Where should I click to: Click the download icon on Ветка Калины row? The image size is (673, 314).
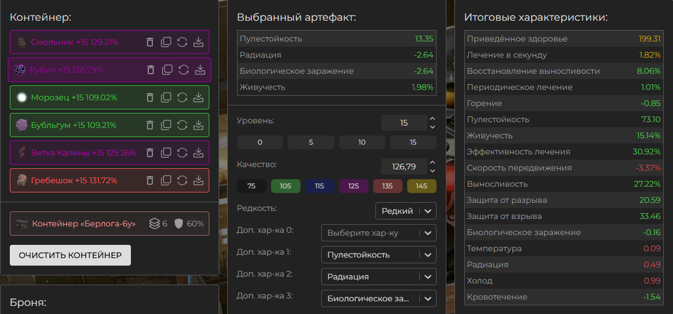pos(198,152)
